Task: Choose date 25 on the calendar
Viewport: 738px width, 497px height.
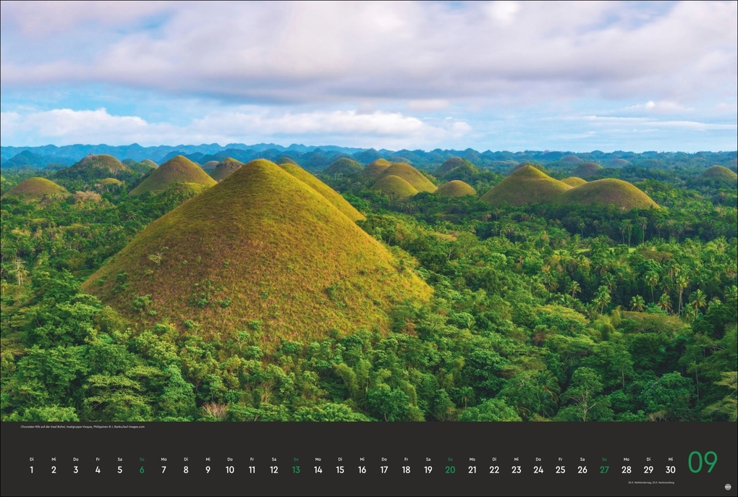Action: [x=560, y=470]
